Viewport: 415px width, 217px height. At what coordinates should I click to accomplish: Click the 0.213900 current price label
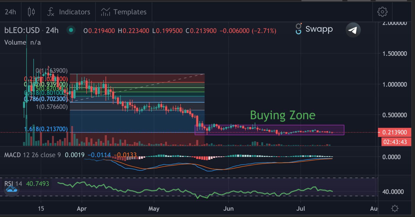(x=395, y=132)
